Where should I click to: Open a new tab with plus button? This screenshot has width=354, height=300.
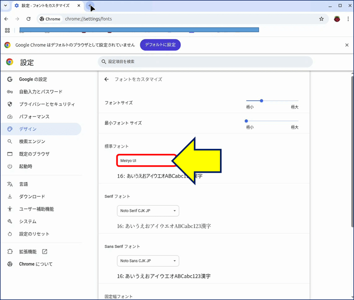click(90, 6)
